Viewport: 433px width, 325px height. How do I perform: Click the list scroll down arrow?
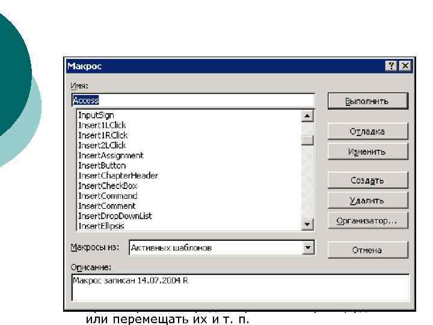click(x=307, y=224)
